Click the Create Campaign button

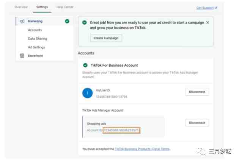pos(106,38)
